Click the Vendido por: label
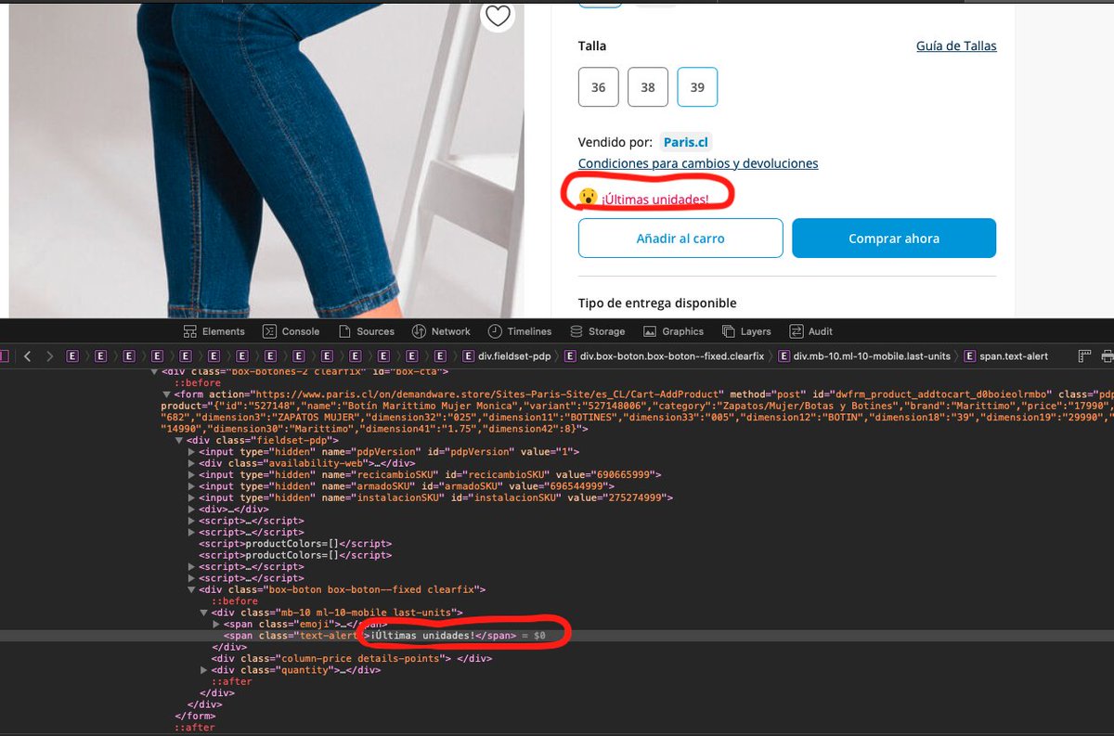The width and height of the screenshot is (1114, 736). point(615,142)
